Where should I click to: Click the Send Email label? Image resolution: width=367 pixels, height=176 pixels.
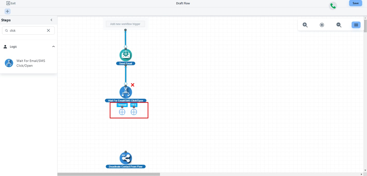126,64
